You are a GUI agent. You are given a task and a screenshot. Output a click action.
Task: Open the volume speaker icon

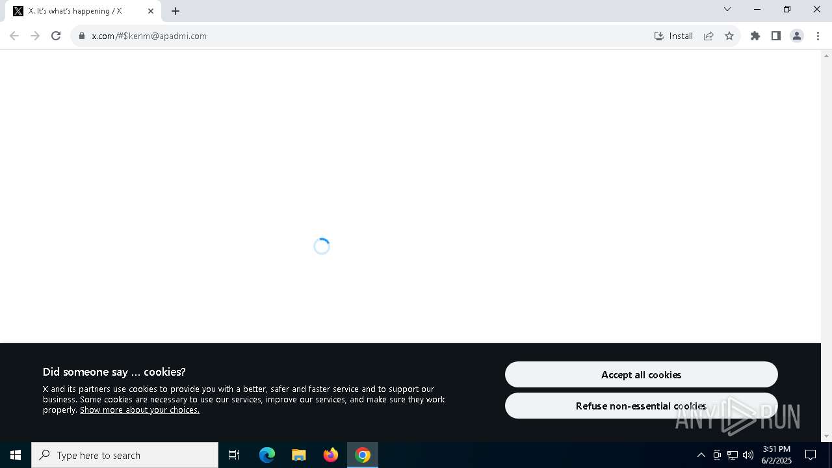tap(748, 455)
